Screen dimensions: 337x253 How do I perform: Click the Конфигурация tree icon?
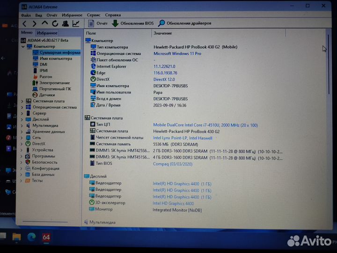pyautogui.click(x=28, y=168)
